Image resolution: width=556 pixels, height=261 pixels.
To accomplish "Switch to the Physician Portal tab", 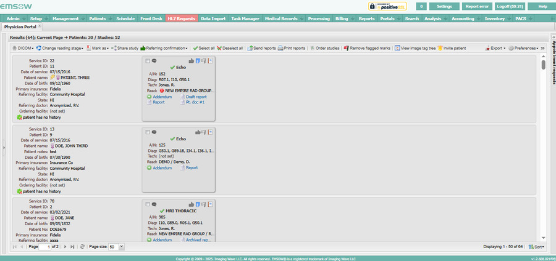I will pyautogui.click(x=20, y=27).
